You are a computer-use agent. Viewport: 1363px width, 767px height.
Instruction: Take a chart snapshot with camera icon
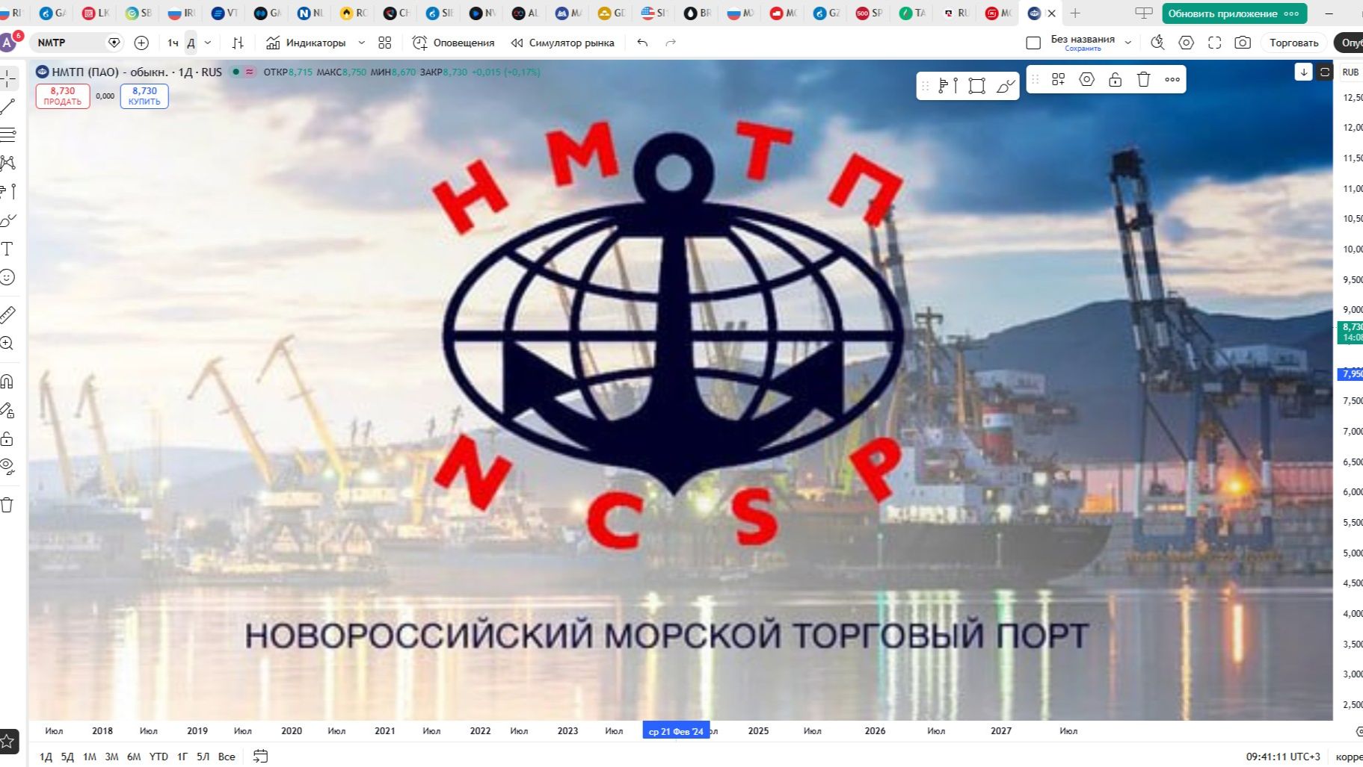1243,43
